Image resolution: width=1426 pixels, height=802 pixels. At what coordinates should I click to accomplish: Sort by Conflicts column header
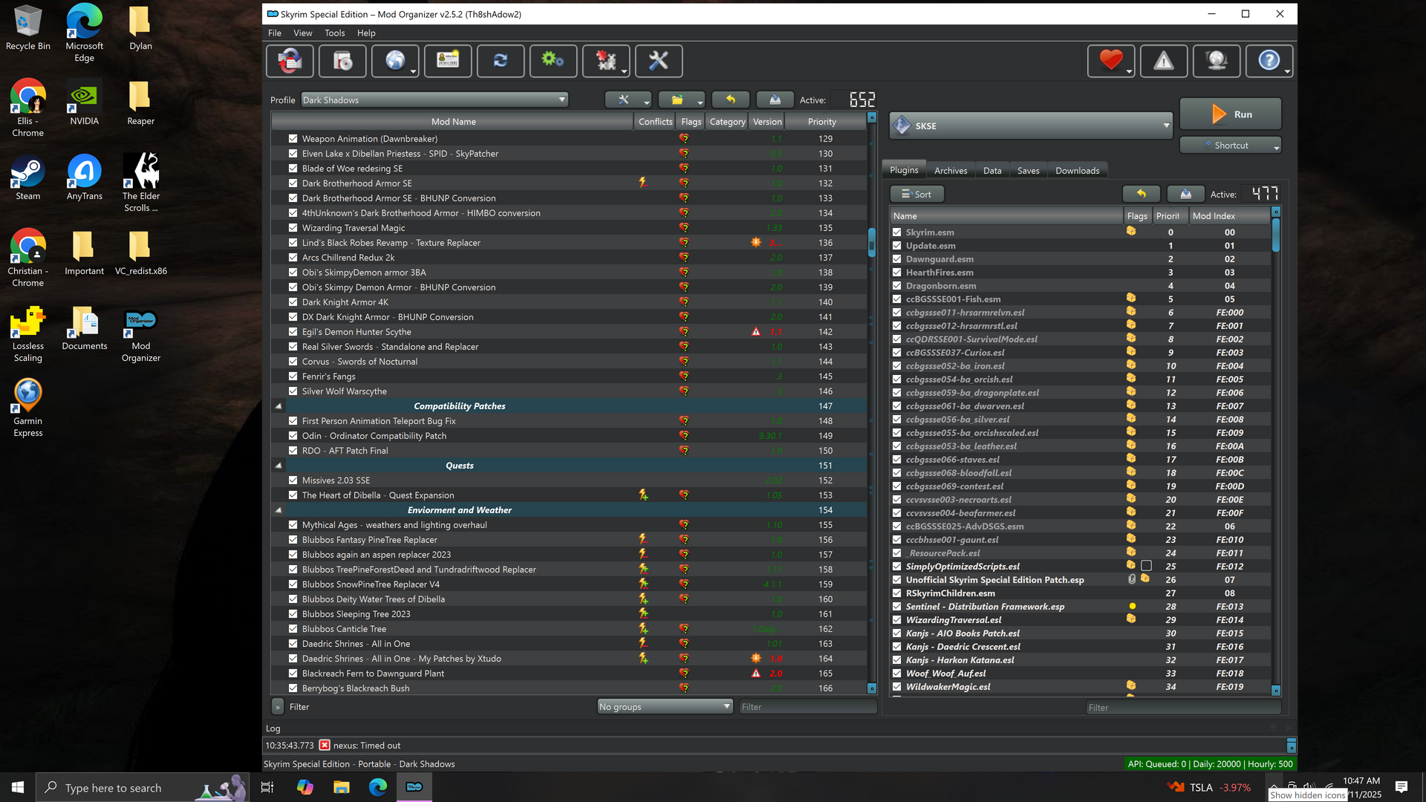(x=655, y=121)
